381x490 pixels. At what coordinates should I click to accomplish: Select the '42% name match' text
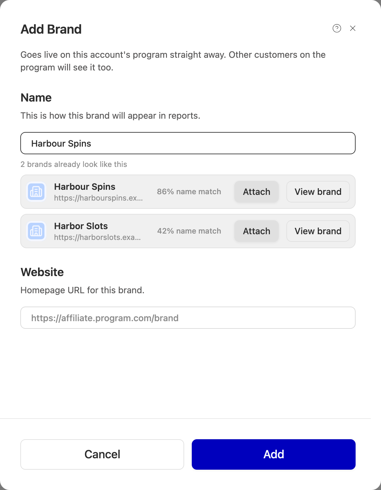click(189, 231)
